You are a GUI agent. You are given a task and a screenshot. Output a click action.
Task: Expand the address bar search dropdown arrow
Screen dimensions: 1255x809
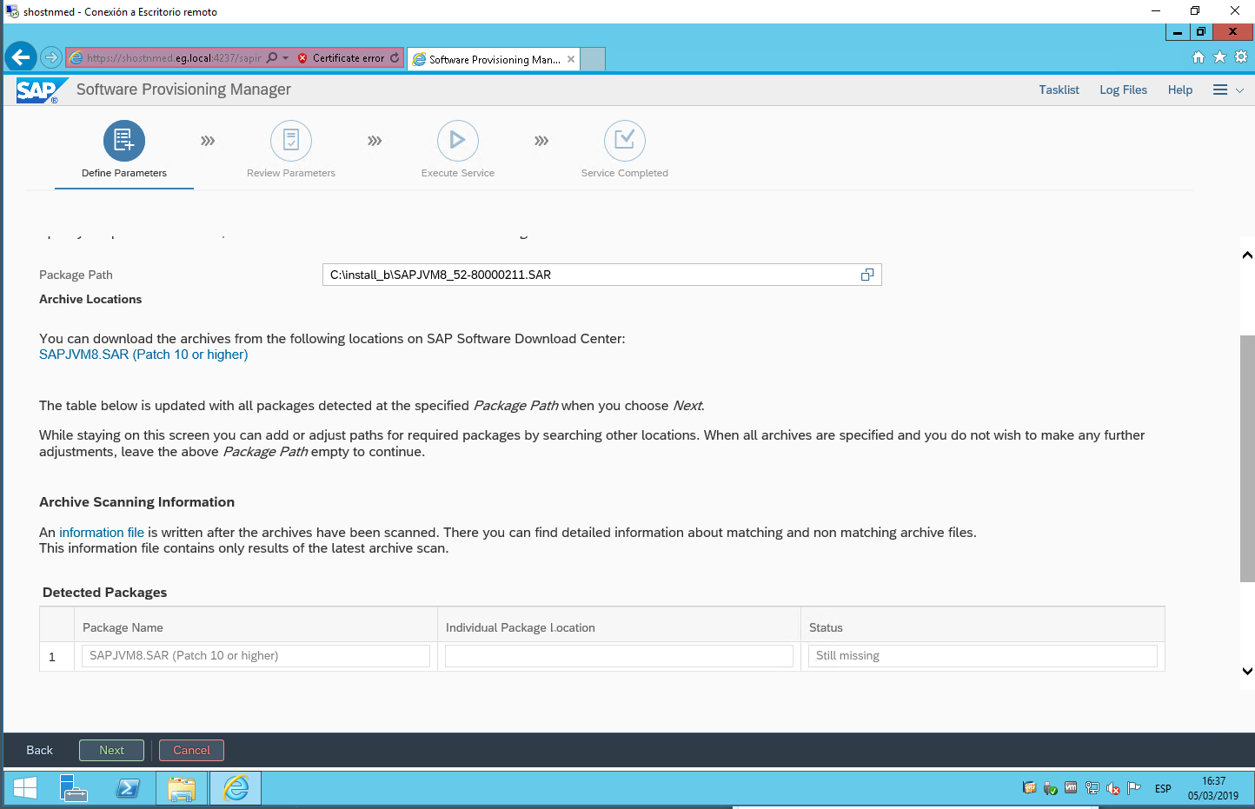[285, 58]
